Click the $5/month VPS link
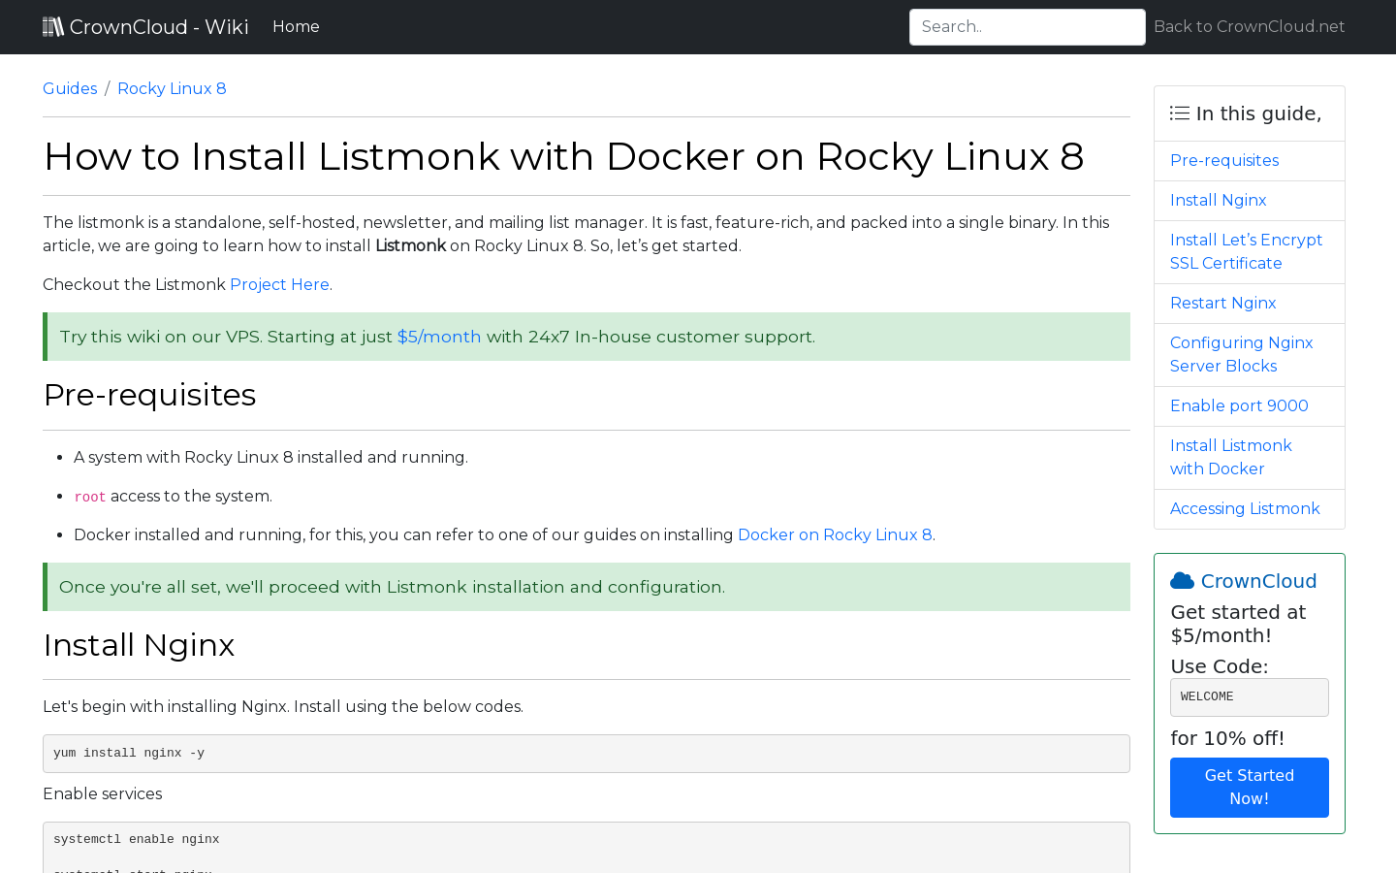This screenshot has height=873, width=1396. pos(438,337)
